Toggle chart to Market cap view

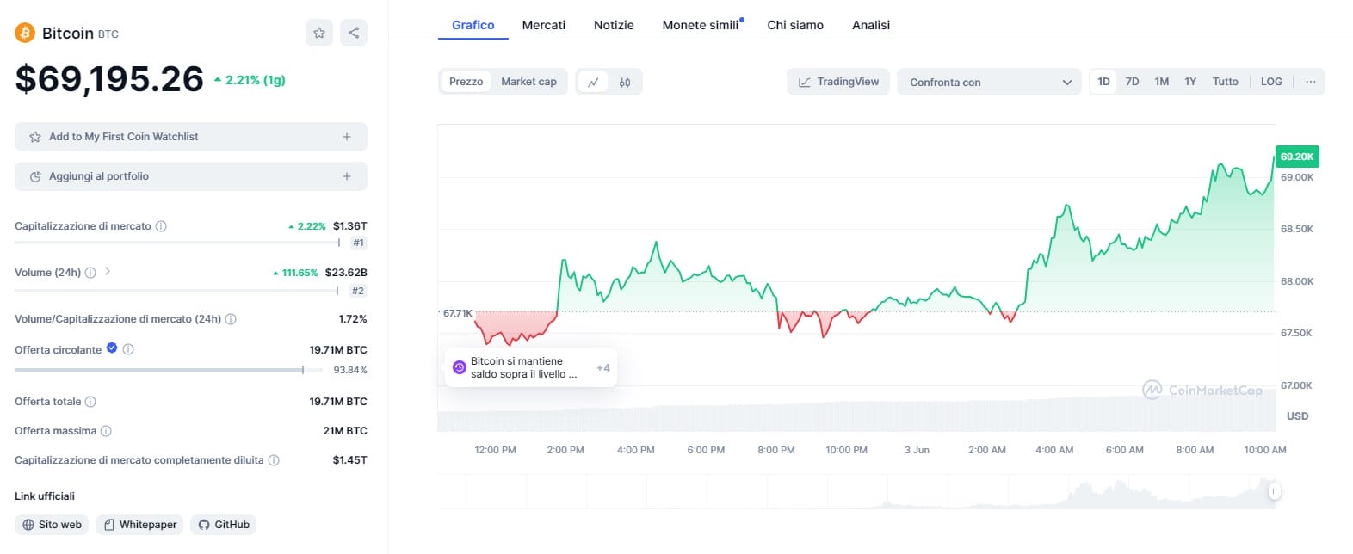528,82
